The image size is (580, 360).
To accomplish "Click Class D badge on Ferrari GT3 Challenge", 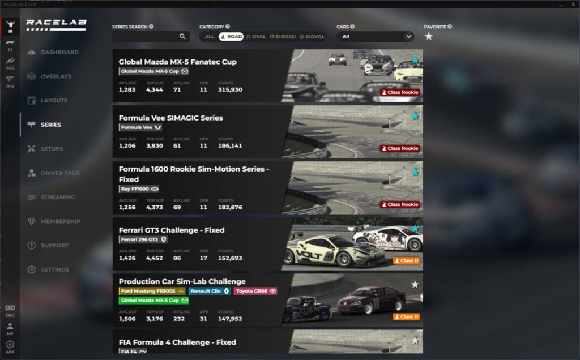I will click(406, 260).
